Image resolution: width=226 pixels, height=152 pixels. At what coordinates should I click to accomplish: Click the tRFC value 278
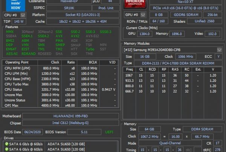click(217, 150)
